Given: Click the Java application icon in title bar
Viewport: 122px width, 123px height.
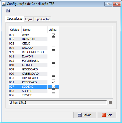Looking at the screenshot, I should click(x=4, y=4).
